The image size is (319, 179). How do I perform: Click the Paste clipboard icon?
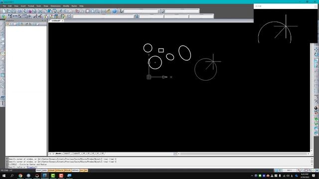pos(50,11)
